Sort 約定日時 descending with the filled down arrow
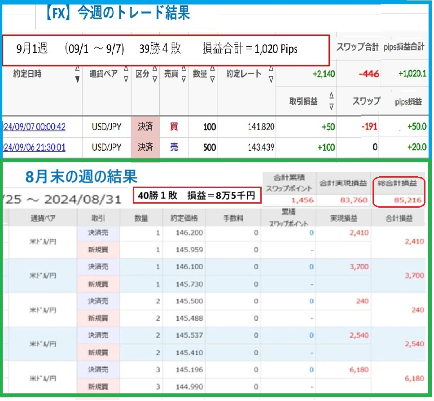This screenshot has width=434, height=401. pos(78,79)
